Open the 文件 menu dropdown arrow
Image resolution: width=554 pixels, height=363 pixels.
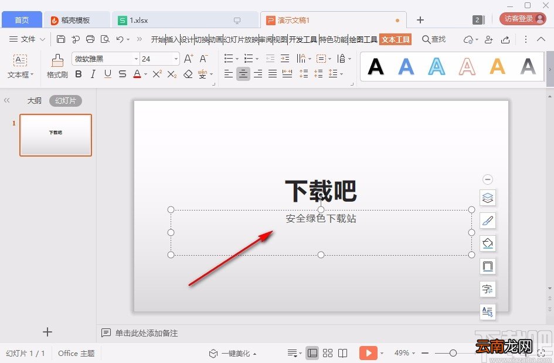(x=42, y=39)
